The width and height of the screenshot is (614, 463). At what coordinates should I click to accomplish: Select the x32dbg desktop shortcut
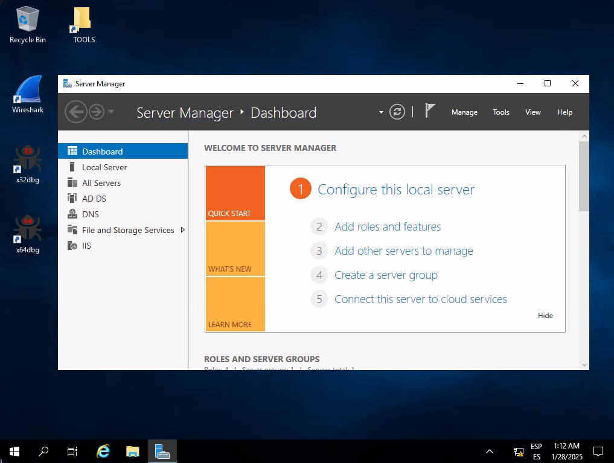[x=27, y=164]
